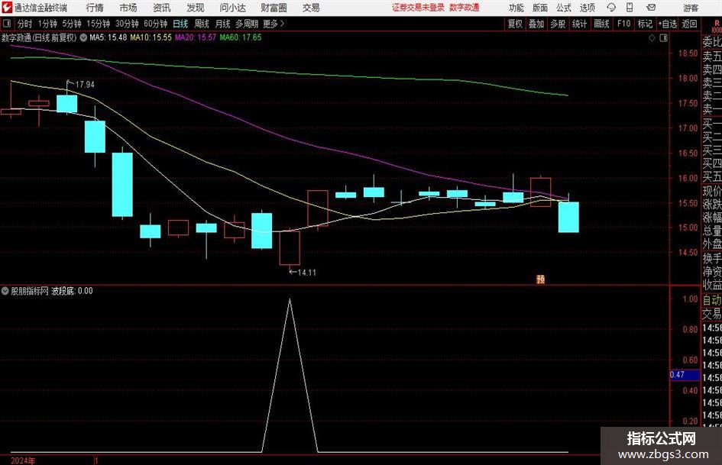This screenshot has width=722, height=465.
Task: Add stock via +自选 button
Action: click(667, 24)
